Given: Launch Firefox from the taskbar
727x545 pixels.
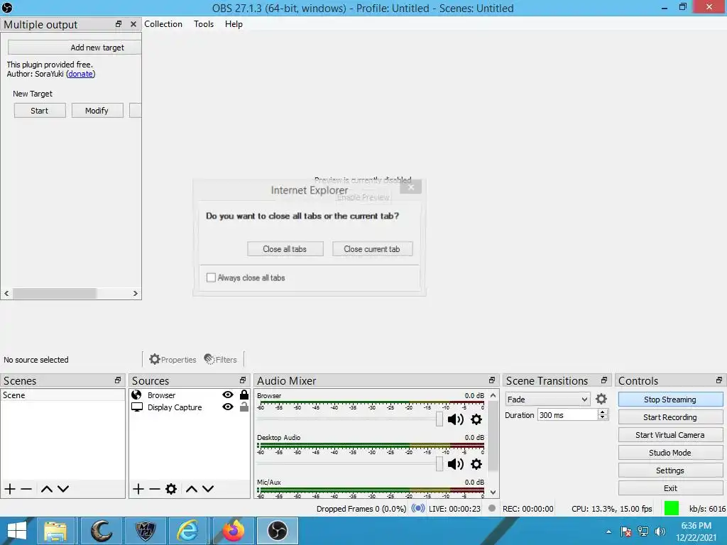Looking at the screenshot, I should click(233, 531).
